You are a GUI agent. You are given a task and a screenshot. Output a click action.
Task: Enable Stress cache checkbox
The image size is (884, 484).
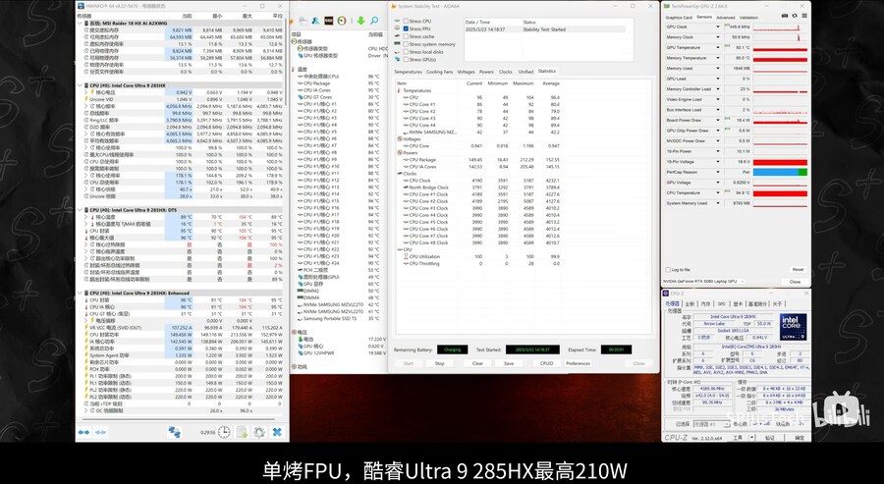click(406, 36)
